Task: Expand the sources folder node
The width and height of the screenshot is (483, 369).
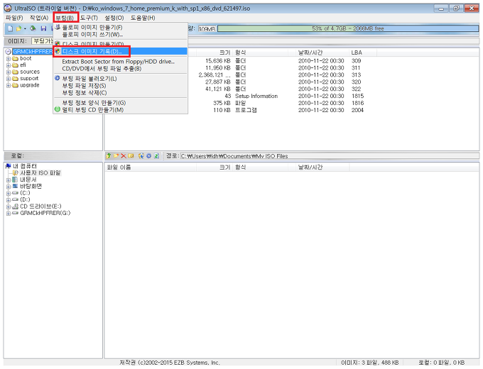Action: click(9, 72)
